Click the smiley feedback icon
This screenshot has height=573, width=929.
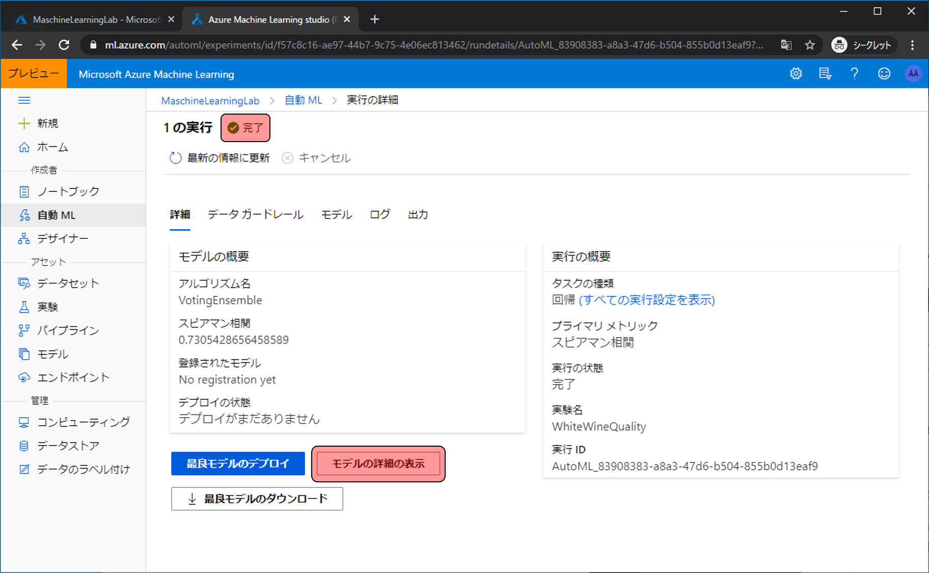(x=884, y=74)
